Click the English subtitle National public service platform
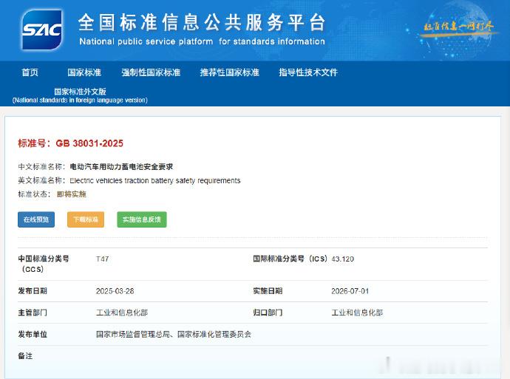510x379 pixels. click(202, 41)
